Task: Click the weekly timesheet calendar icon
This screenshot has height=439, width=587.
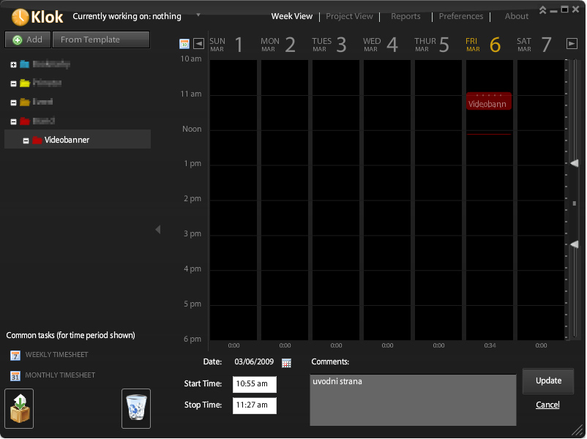Action: (15, 355)
